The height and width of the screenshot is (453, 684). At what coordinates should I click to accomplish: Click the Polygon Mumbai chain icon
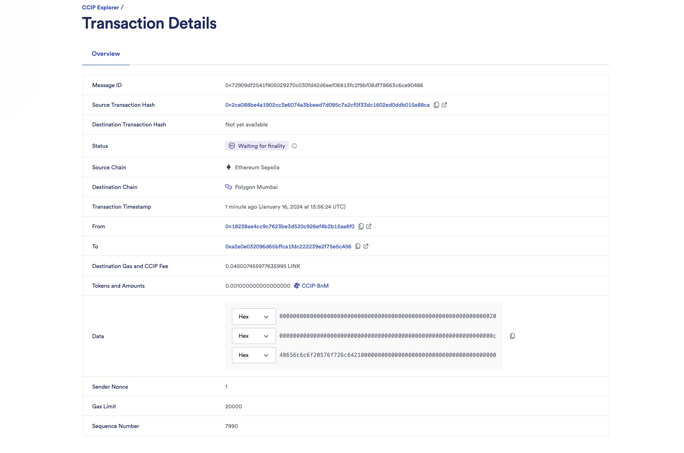(228, 187)
